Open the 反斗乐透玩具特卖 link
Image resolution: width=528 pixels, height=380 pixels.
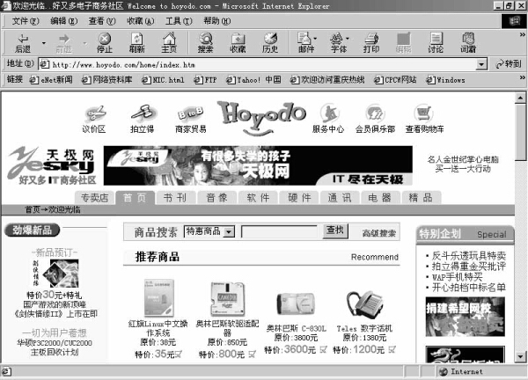pos(468,256)
